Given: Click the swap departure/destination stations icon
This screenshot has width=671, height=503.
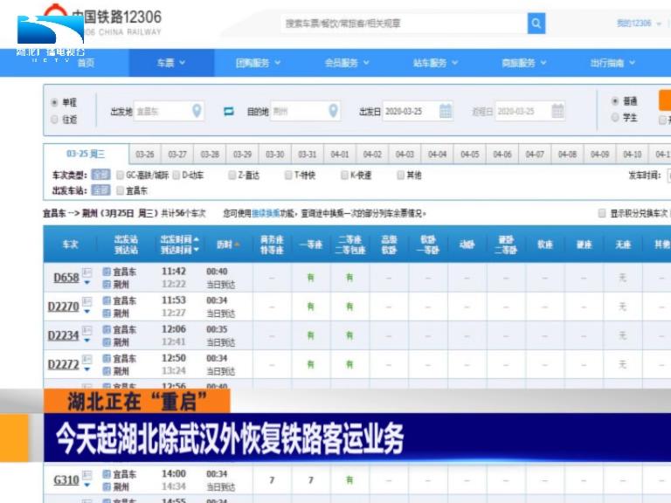Looking at the screenshot, I should click(229, 112).
